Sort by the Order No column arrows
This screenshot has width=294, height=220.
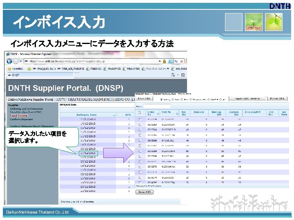[x=158, y=114]
